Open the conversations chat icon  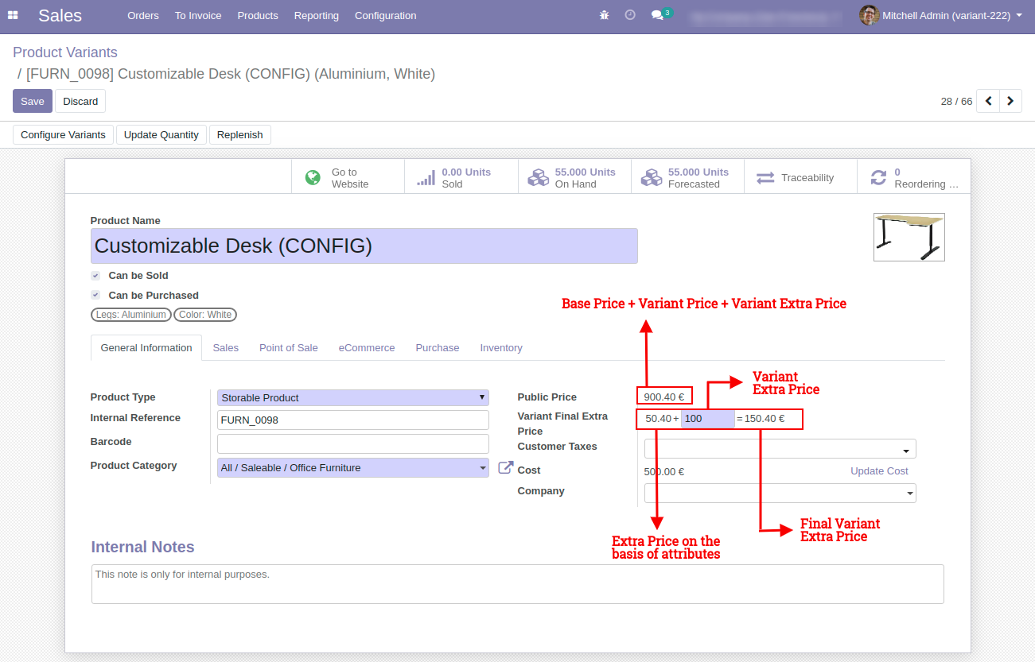[657, 15]
